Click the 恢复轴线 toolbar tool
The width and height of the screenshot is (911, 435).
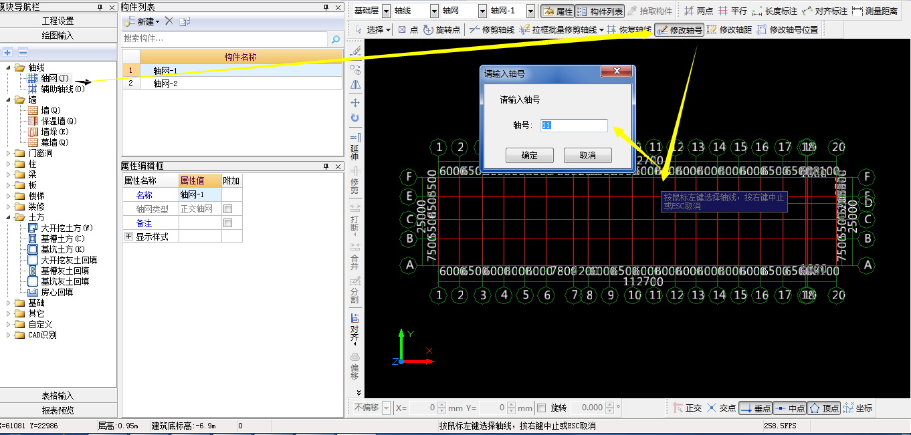coord(629,29)
